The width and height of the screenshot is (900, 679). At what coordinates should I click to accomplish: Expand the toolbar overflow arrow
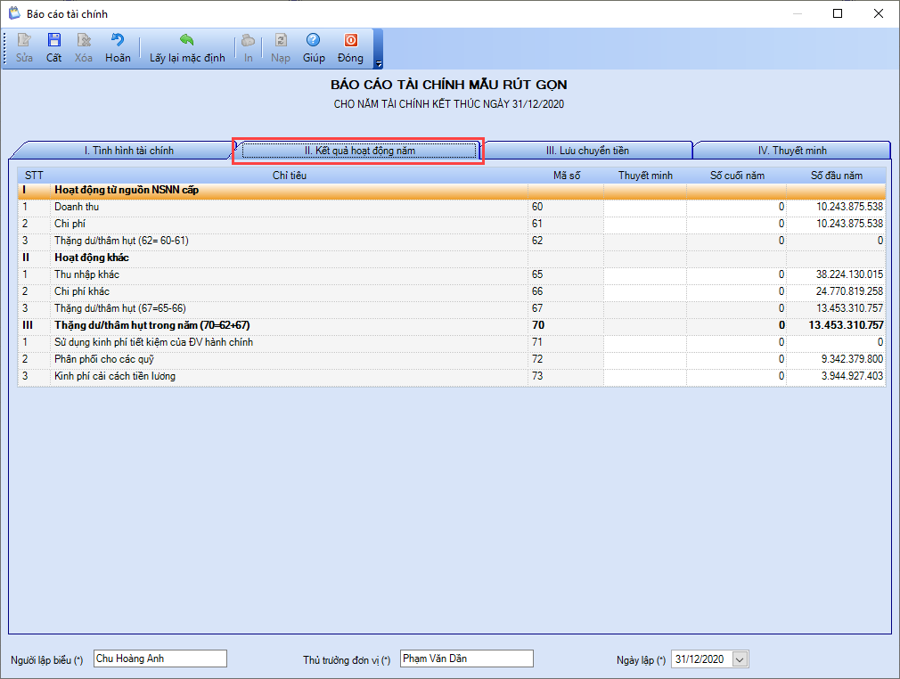click(378, 63)
